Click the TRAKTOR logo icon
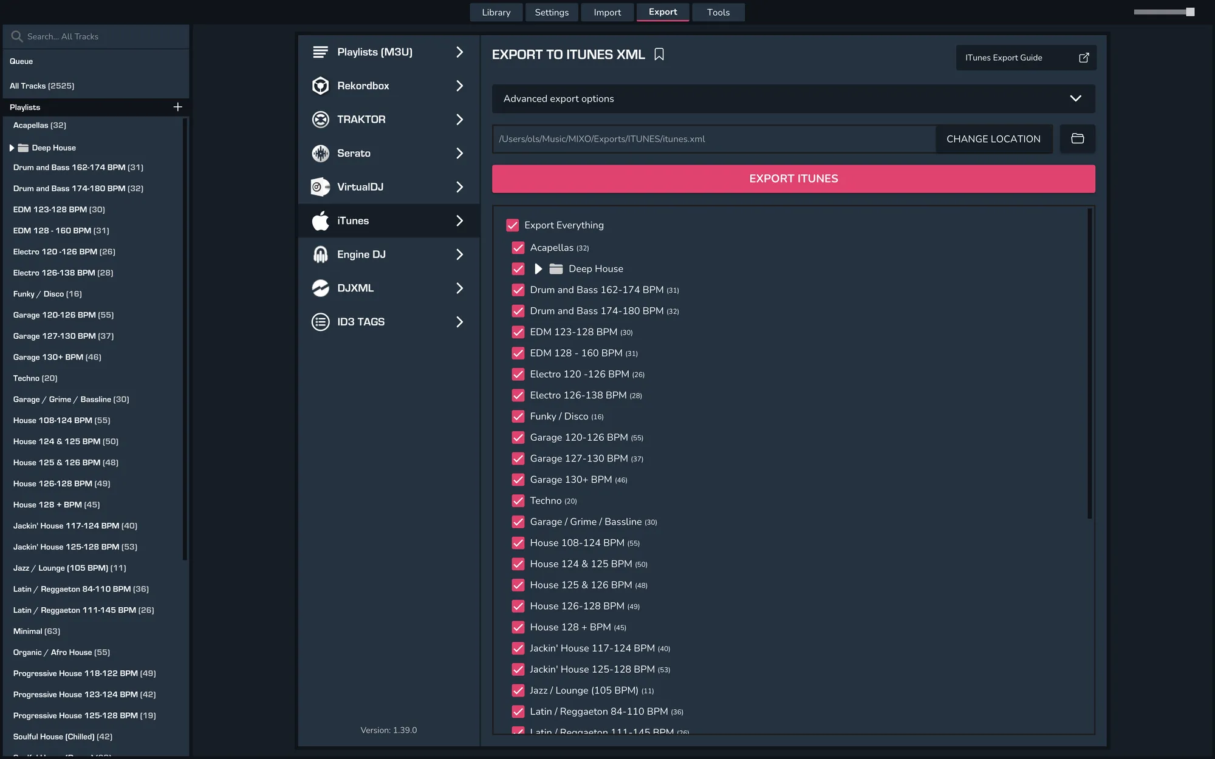The height and width of the screenshot is (759, 1215). click(320, 120)
